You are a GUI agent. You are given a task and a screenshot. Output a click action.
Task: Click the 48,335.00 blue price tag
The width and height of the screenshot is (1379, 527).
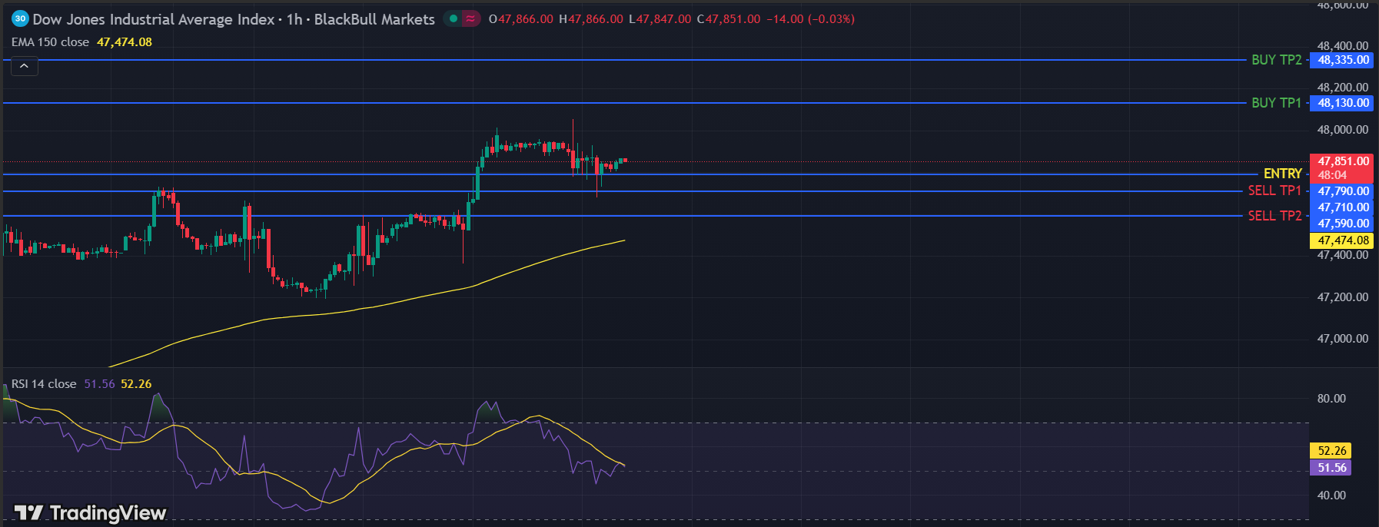[x=1343, y=60]
